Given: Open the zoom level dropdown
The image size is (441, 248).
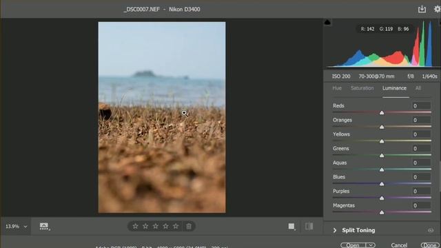Looking at the screenshot, I should (25, 227).
